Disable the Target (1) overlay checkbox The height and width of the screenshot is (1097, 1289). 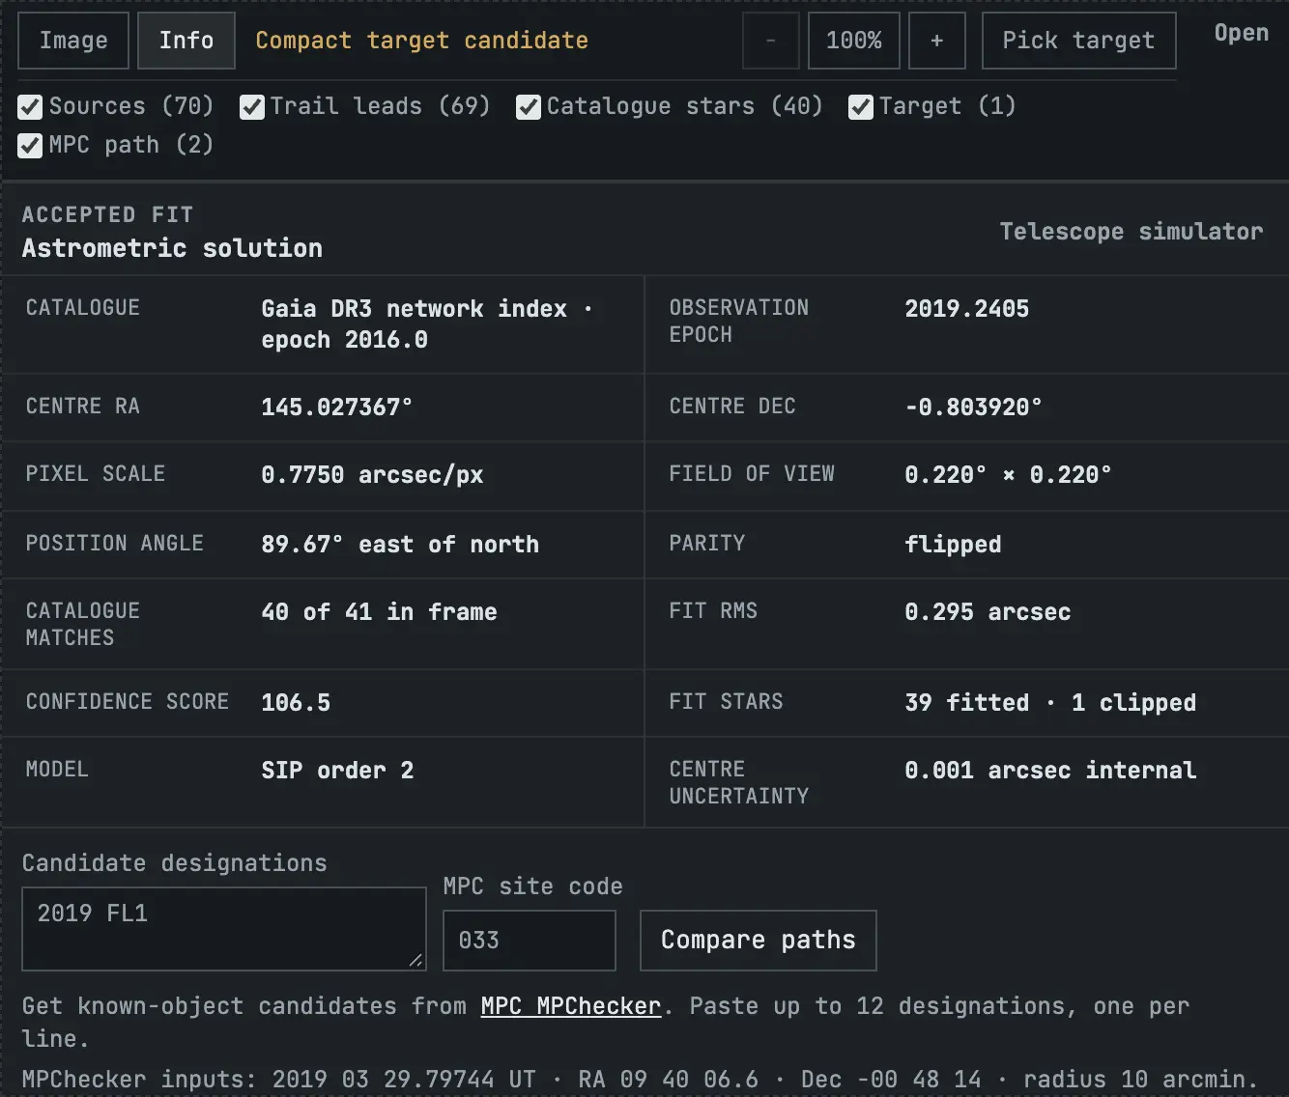pyautogui.click(x=861, y=106)
